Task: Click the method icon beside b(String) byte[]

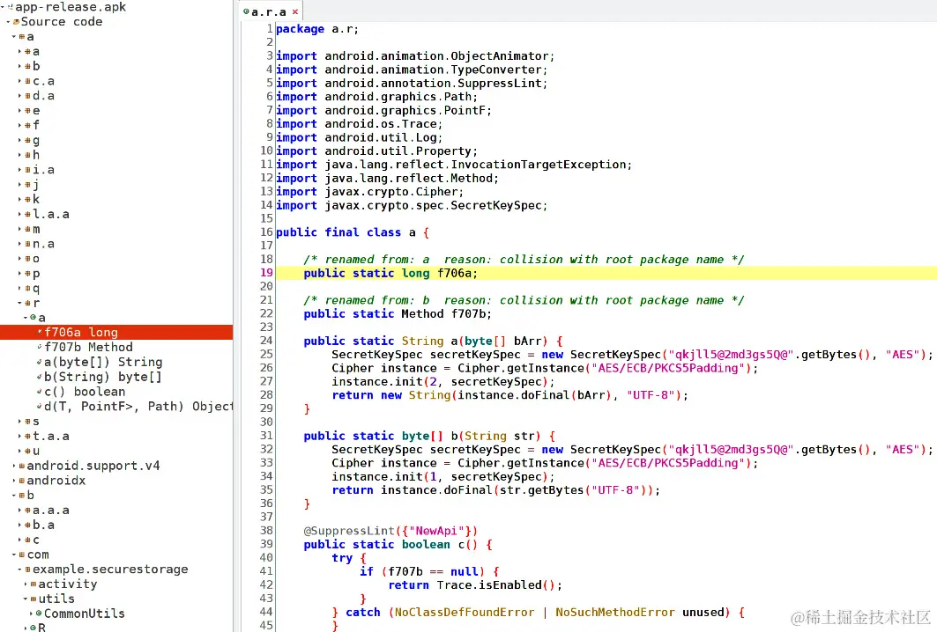Action: click(40, 377)
